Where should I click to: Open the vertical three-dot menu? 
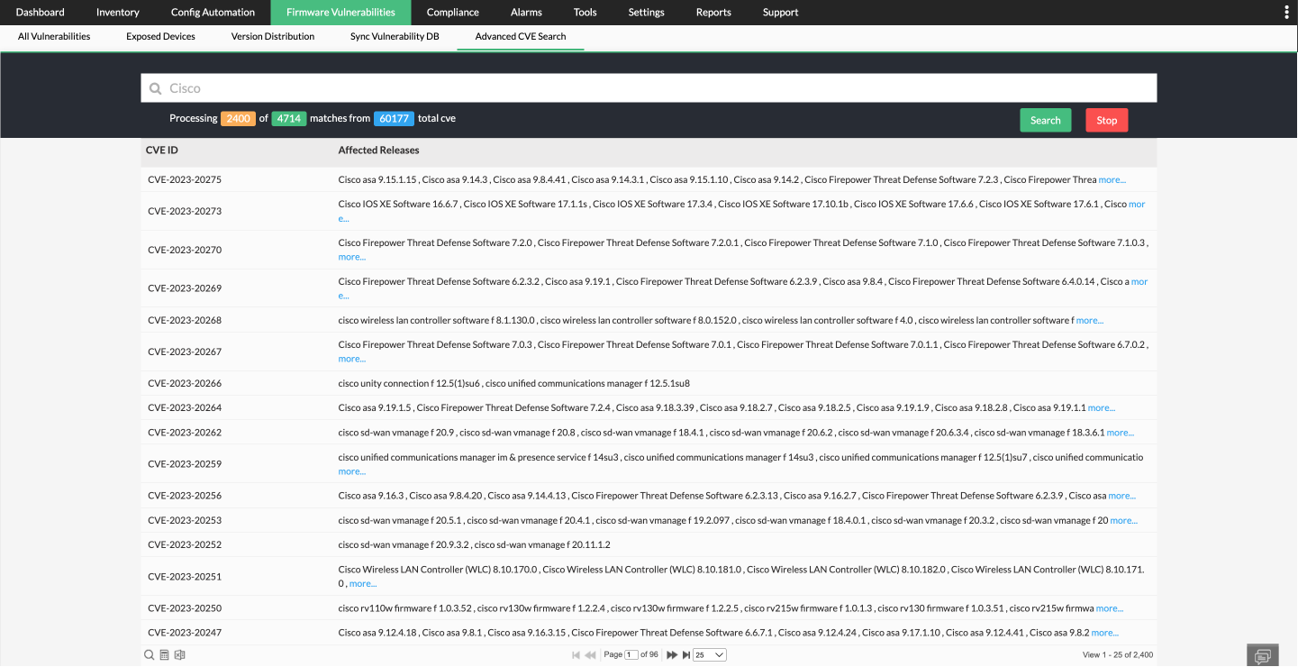(x=1285, y=13)
